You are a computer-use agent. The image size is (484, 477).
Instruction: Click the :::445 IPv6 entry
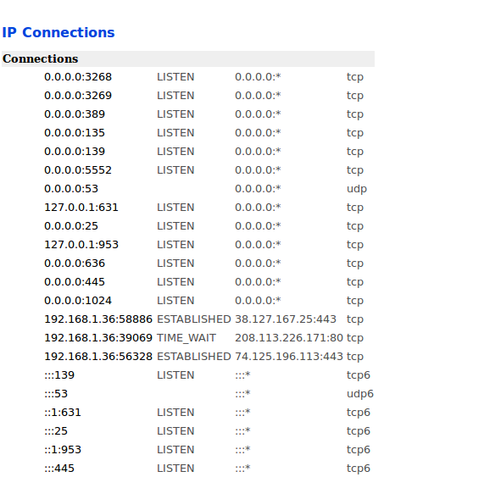click(59, 468)
